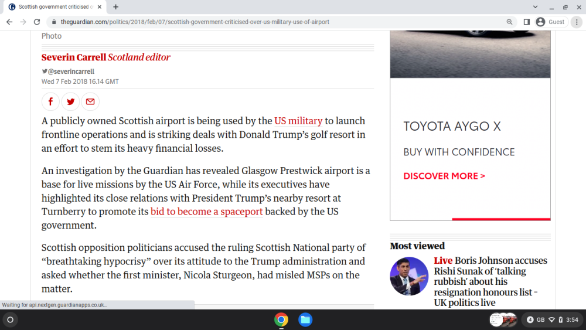Open Files app from the shelf
The width and height of the screenshot is (586, 330).
point(305,319)
